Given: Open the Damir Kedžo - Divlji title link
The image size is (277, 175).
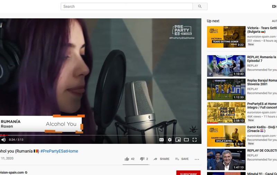Looking at the screenshot, I should [262, 129].
